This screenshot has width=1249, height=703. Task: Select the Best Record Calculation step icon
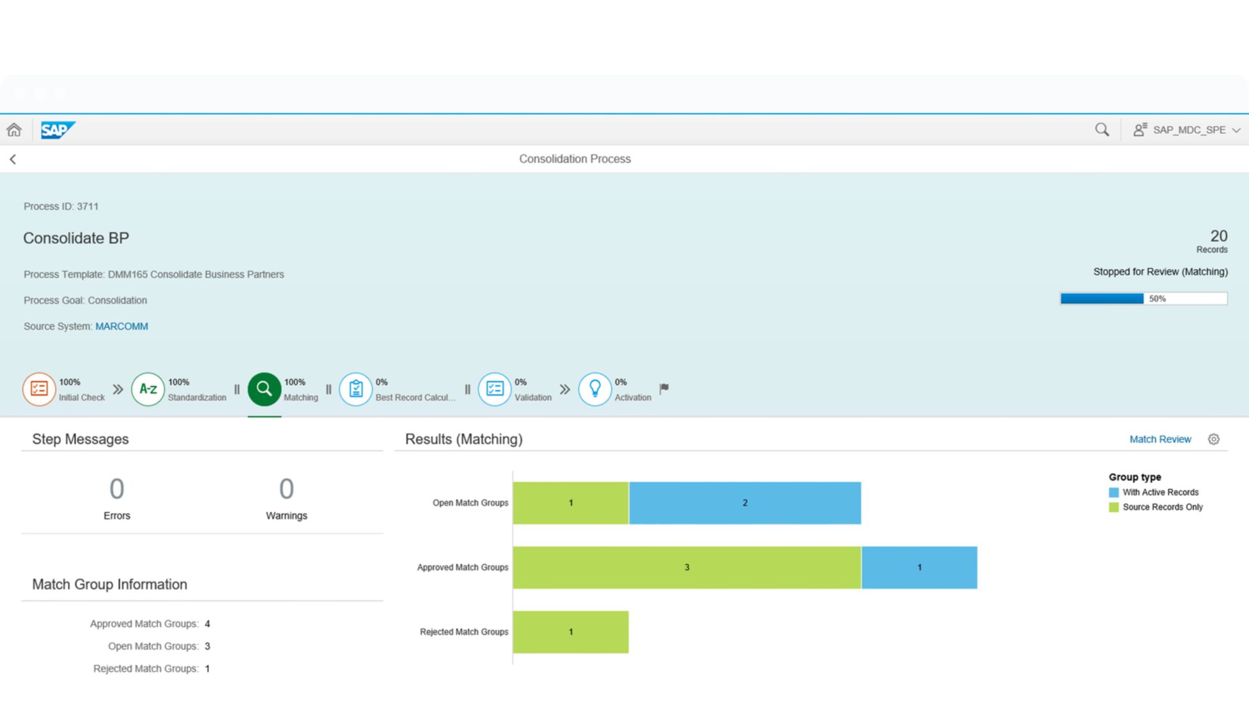355,389
